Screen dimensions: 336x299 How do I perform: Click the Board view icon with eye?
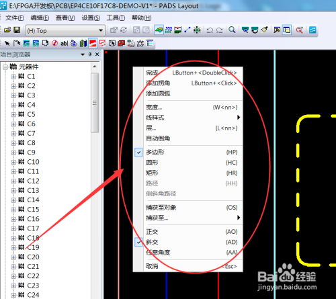pyautogui.click(x=245, y=30)
